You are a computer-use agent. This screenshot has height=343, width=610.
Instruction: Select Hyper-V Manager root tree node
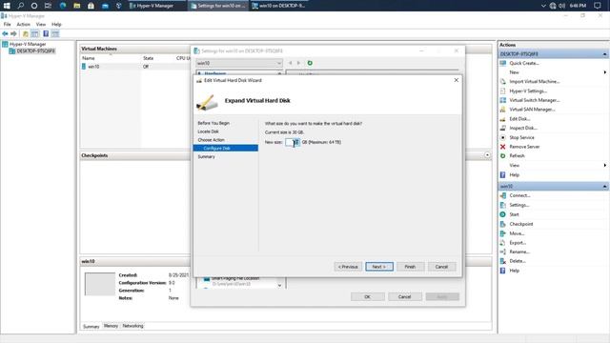(24, 44)
